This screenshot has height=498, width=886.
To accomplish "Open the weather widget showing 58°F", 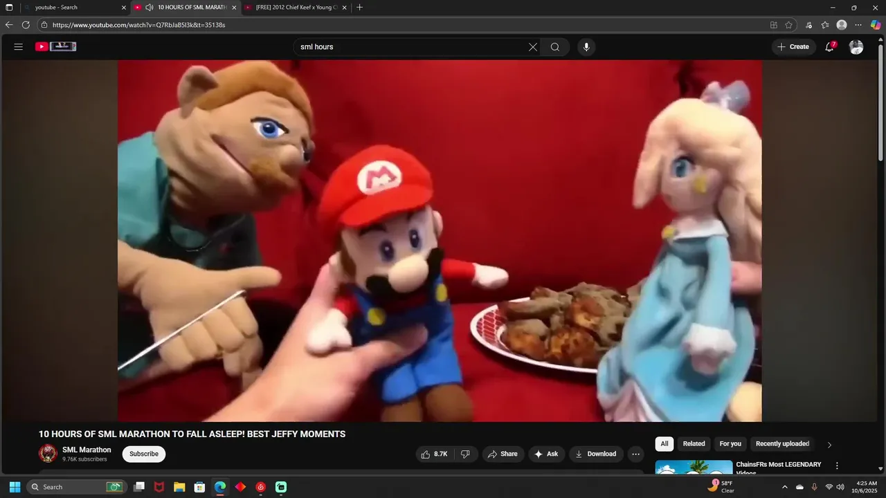I will click(721, 487).
